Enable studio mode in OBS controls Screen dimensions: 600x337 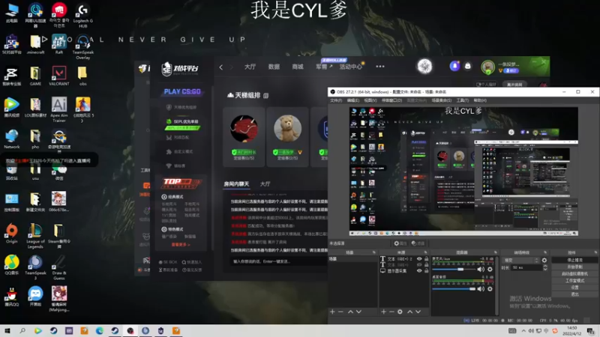(x=574, y=280)
